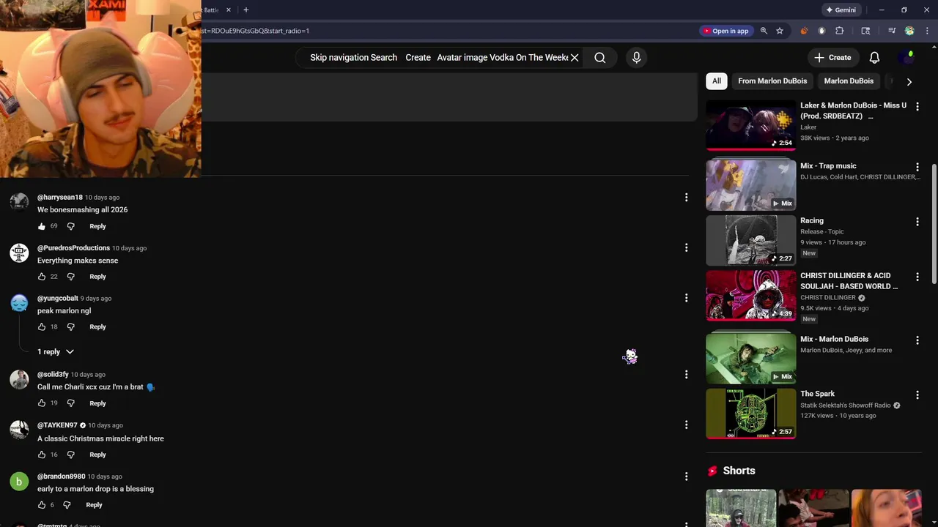Open options menu for @TAYKEN97 comment
The width and height of the screenshot is (938, 527).
(x=686, y=425)
